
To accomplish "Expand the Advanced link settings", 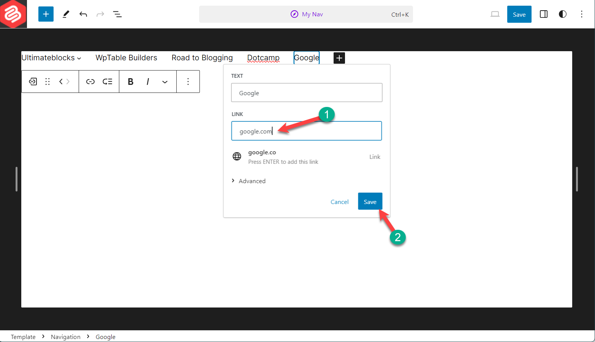I will pyautogui.click(x=248, y=181).
